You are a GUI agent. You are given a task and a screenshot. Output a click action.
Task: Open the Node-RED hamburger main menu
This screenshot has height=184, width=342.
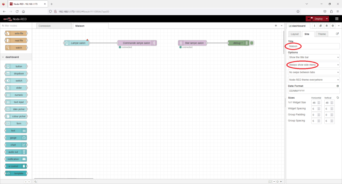pos(337,19)
